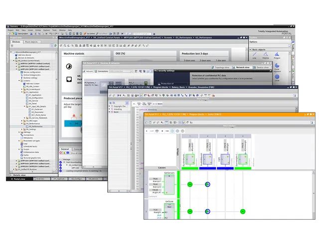Select Text and graphic lists item
Viewport: 319px width, 239px height.
pyautogui.click(x=30, y=158)
